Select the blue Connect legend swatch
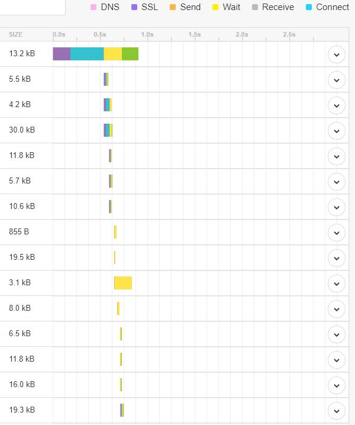The height and width of the screenshot is (425, 355). pyautogui.click(x=309, y=7)
